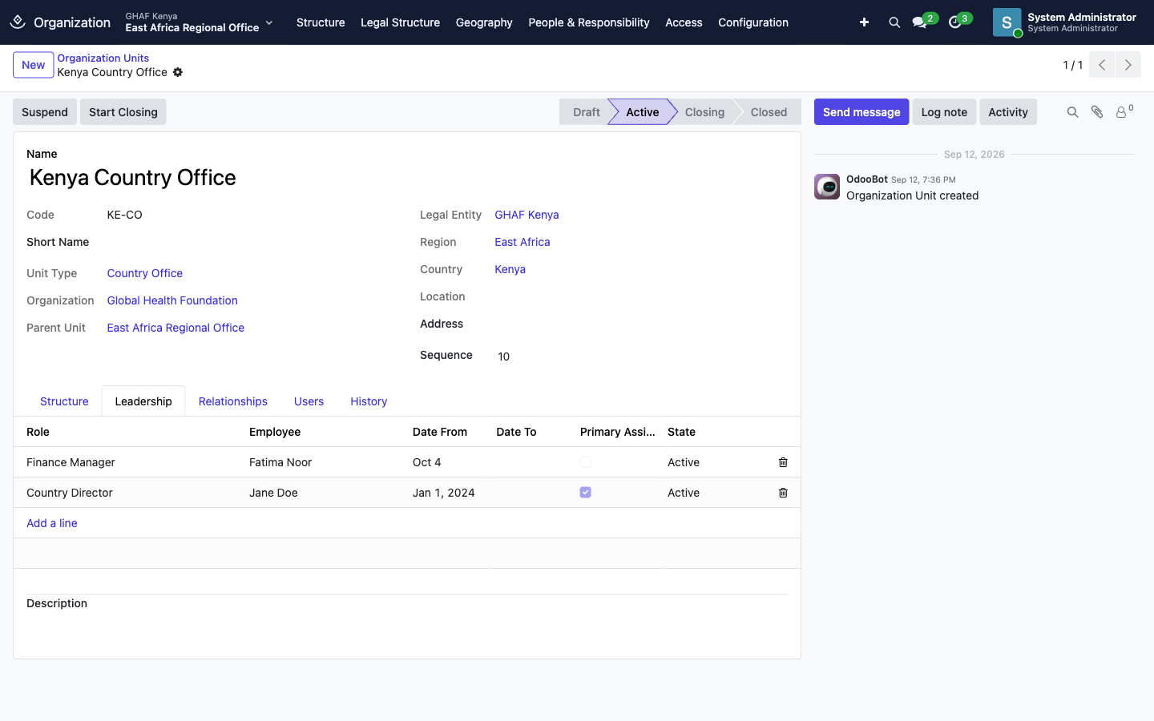Attach a file with the paperclip icon

coord(1097,112)
